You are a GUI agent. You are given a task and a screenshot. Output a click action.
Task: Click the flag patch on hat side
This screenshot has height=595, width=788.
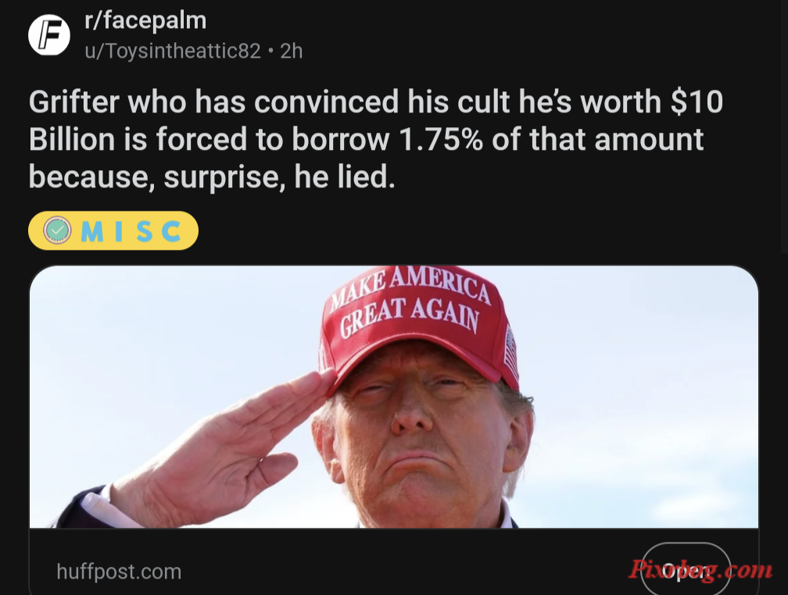tap(511, 352)
